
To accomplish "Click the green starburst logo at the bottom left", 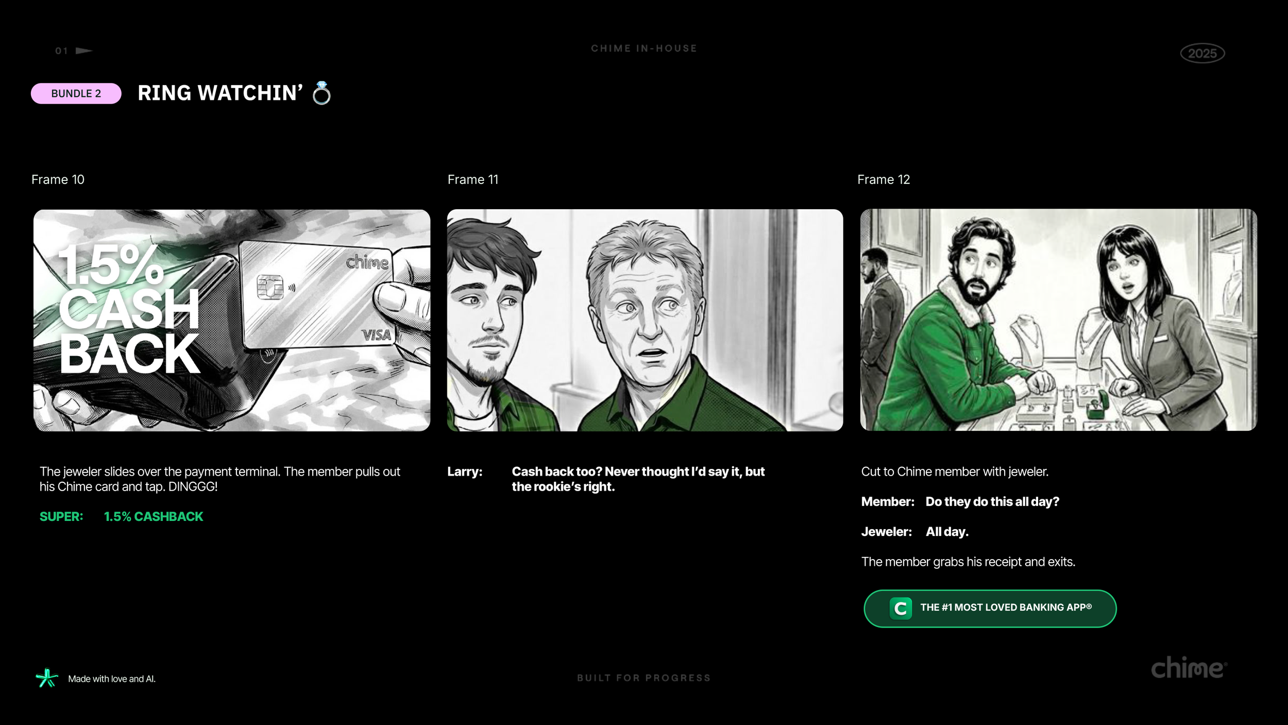I will pyautogui.click(x=46, y=678).
